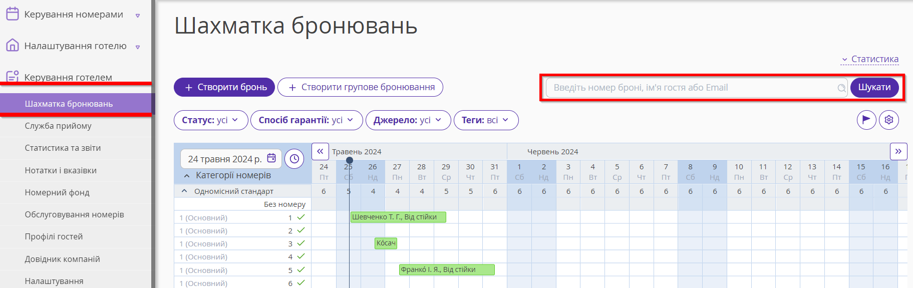913x288 pixels.
Task: Click the current-day timeline marker dot
Action: pos(350,160)
